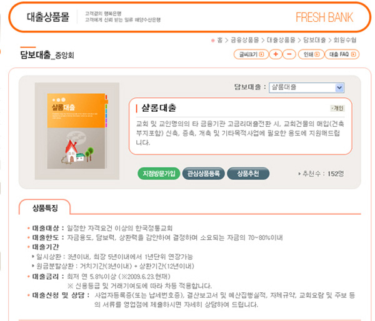Click the 홈 breadcrumb link

220,40
